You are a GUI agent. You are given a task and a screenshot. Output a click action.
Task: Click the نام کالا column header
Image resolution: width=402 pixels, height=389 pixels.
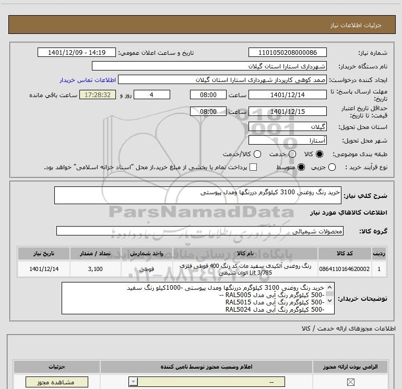tap(245, 253)
